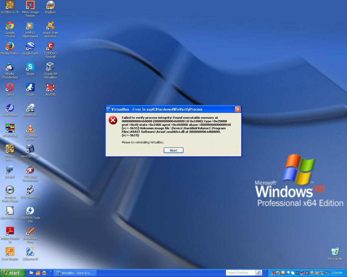Click the BurnAware Free desktop icon
347x277 pixels.
coord(30,235)
